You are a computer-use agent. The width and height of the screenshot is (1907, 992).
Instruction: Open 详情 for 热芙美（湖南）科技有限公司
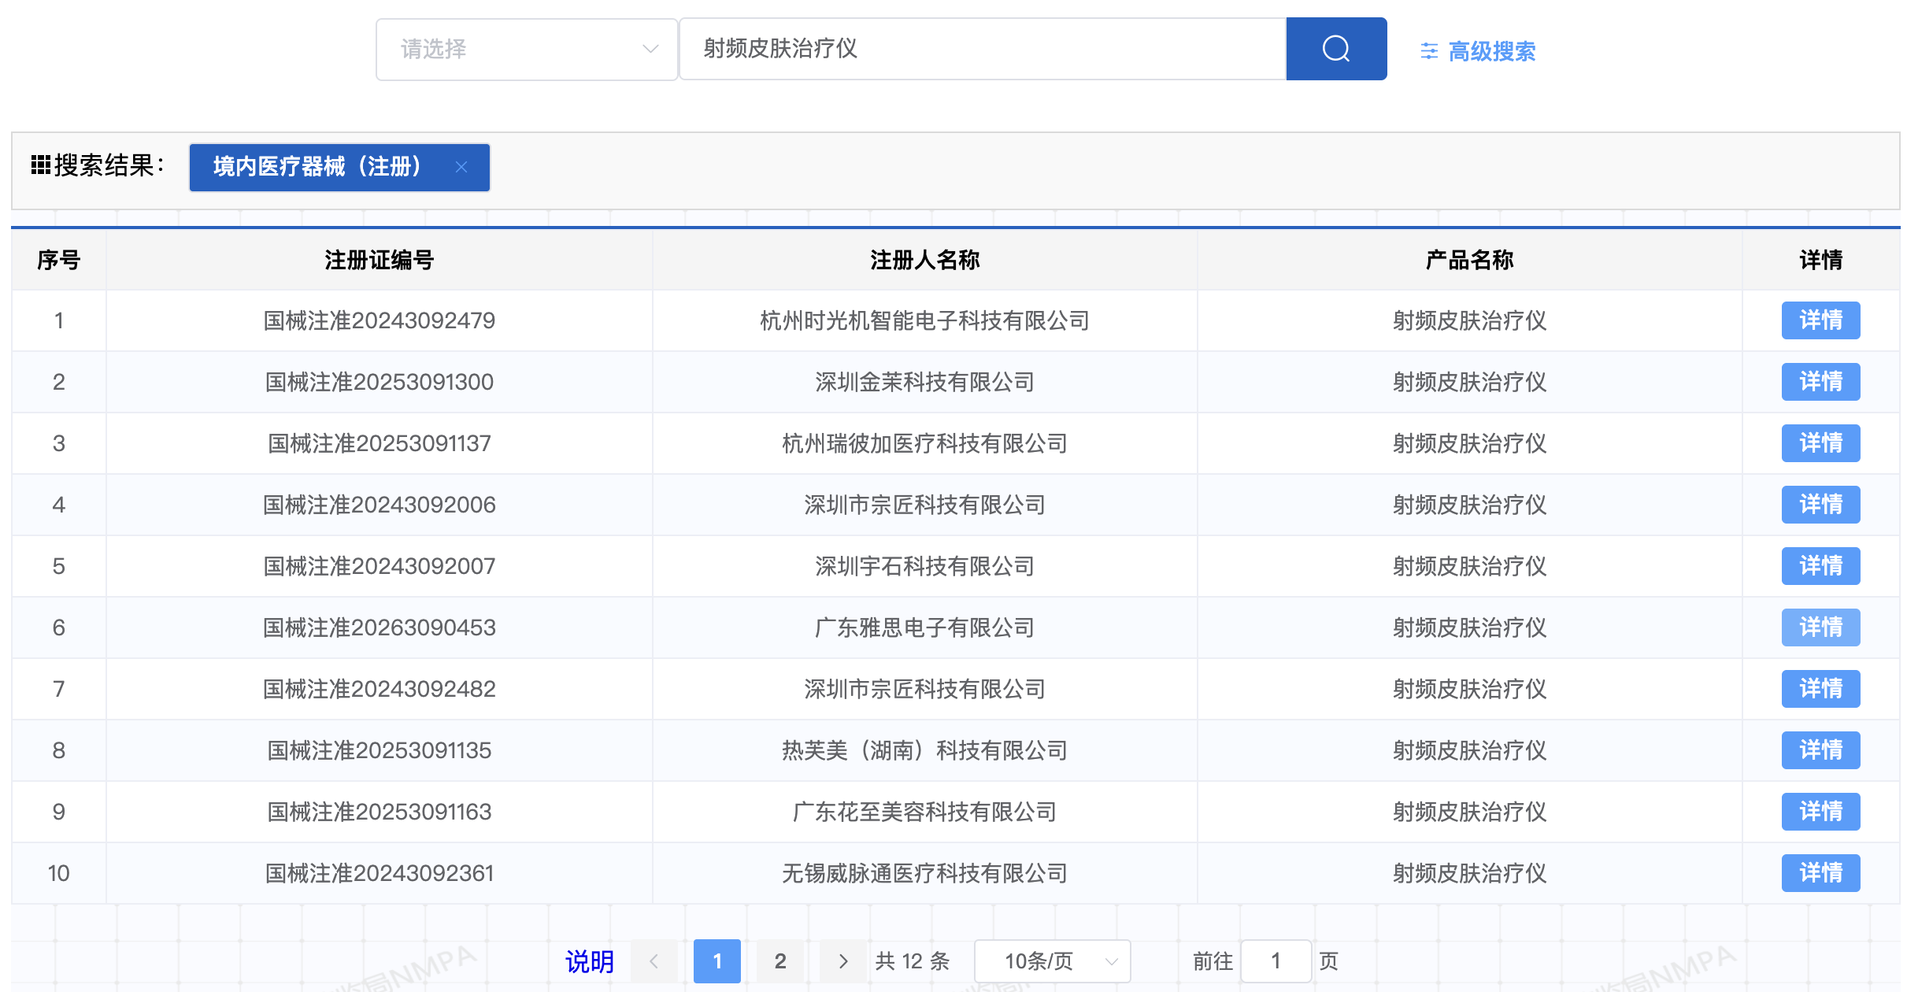[1820, 750]
